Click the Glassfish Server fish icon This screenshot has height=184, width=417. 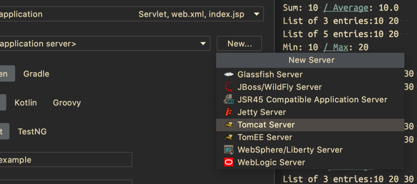pyautogui.click(x=228, y=74)
